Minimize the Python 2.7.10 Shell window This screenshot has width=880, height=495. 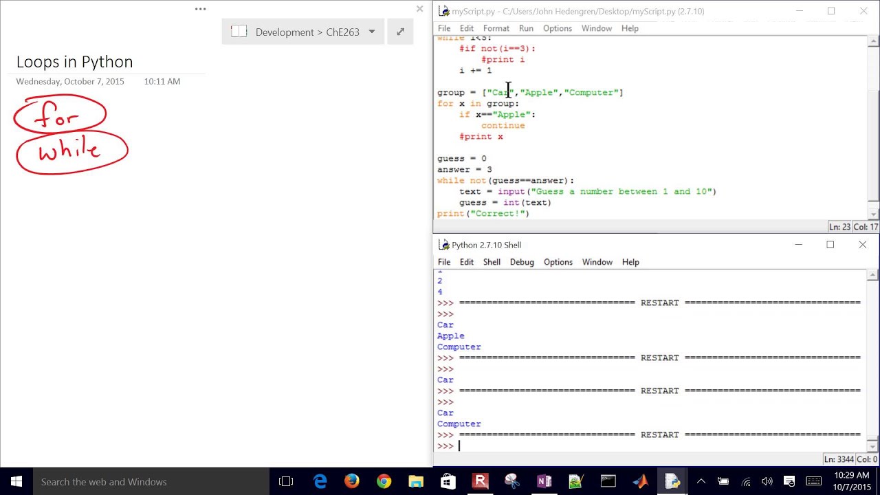799,245
